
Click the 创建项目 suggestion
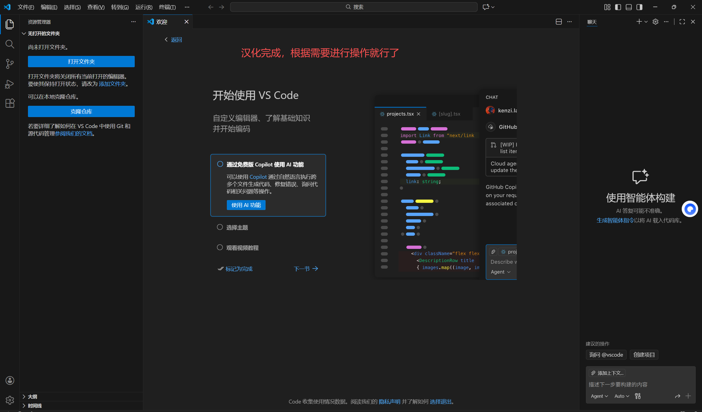[x=644, y=355]
